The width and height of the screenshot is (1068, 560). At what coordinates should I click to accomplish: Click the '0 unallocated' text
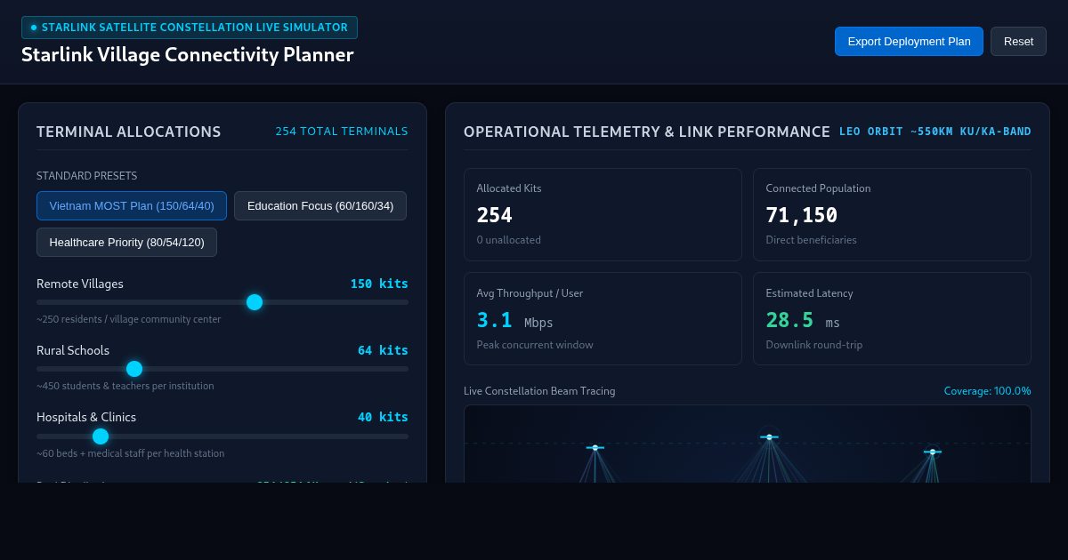pyautogui.click(x=508, y=240)
